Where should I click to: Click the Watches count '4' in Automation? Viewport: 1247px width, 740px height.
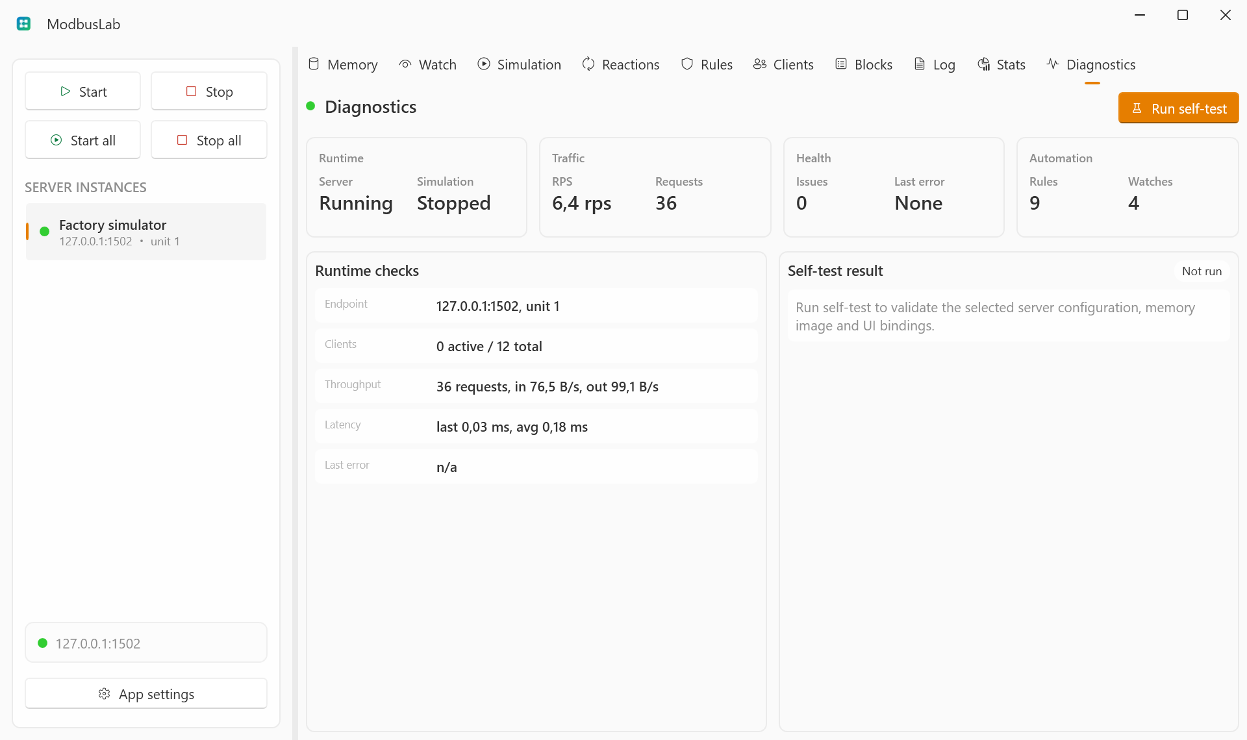[1134, 203]
